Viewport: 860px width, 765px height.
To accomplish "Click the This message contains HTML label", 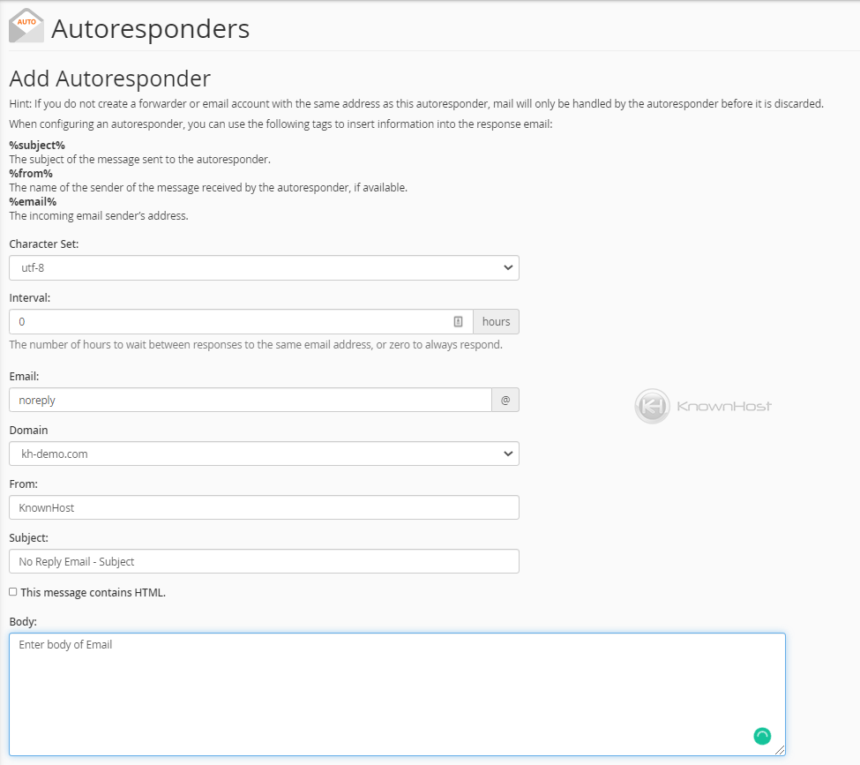I will point(93,593).
